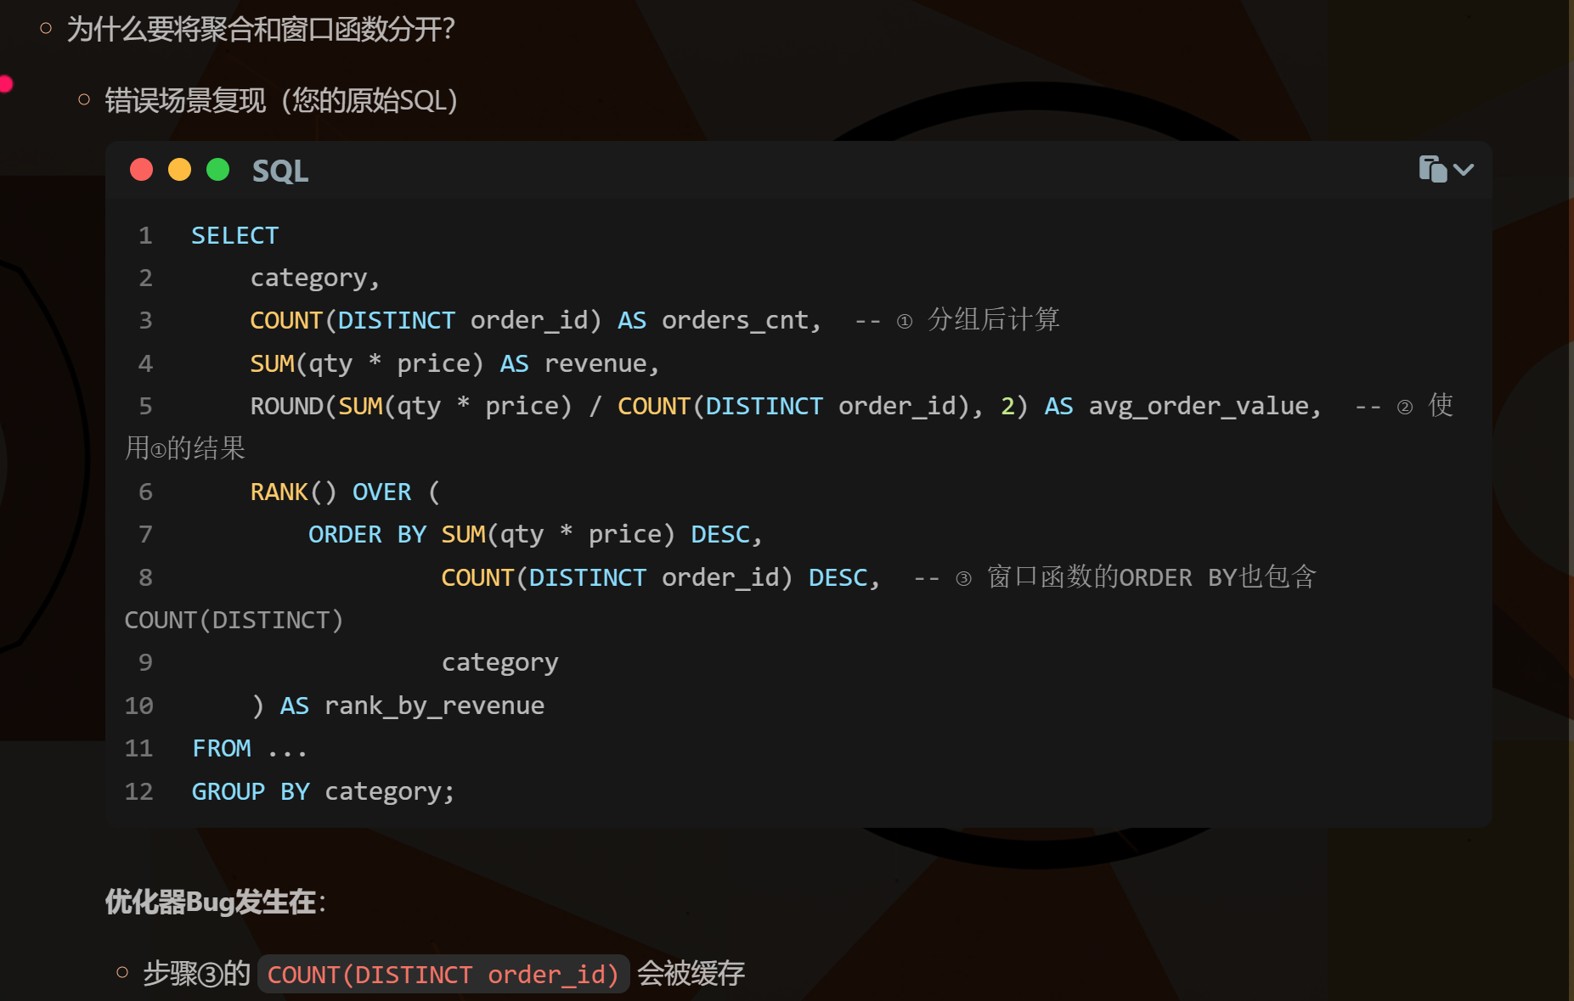Image resolution: width=1574 pixels, height=1001 pixels.
Task: Click the red dot in the SQL block header
Action: pos(142,170)
